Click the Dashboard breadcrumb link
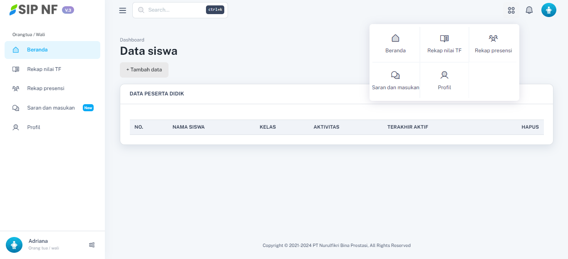Screen dimensions: 568x259 click(x=132, y=40)
